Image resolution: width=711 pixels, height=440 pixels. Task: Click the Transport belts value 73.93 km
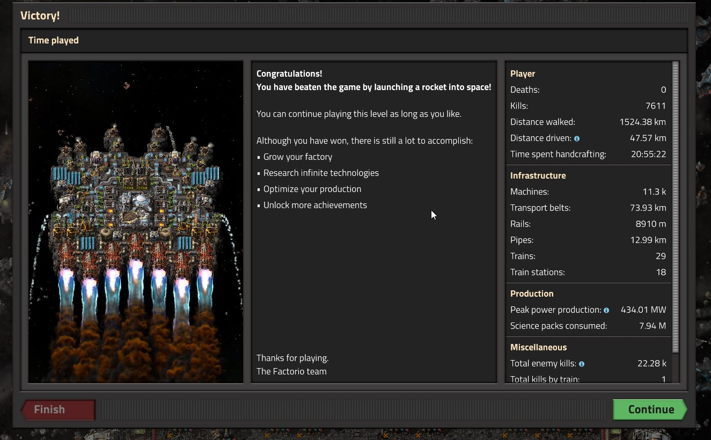tap(648, 208)
